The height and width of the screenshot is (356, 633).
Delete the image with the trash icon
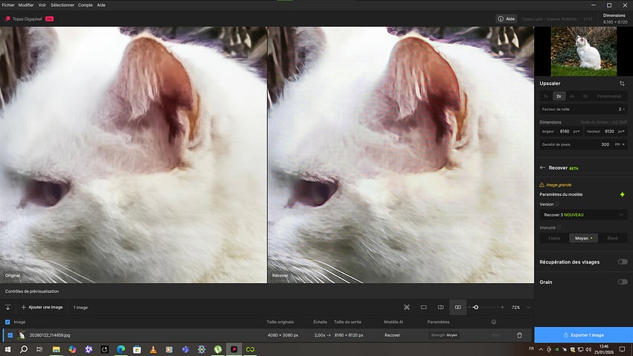pyautogui.click(x=519, y=335)
